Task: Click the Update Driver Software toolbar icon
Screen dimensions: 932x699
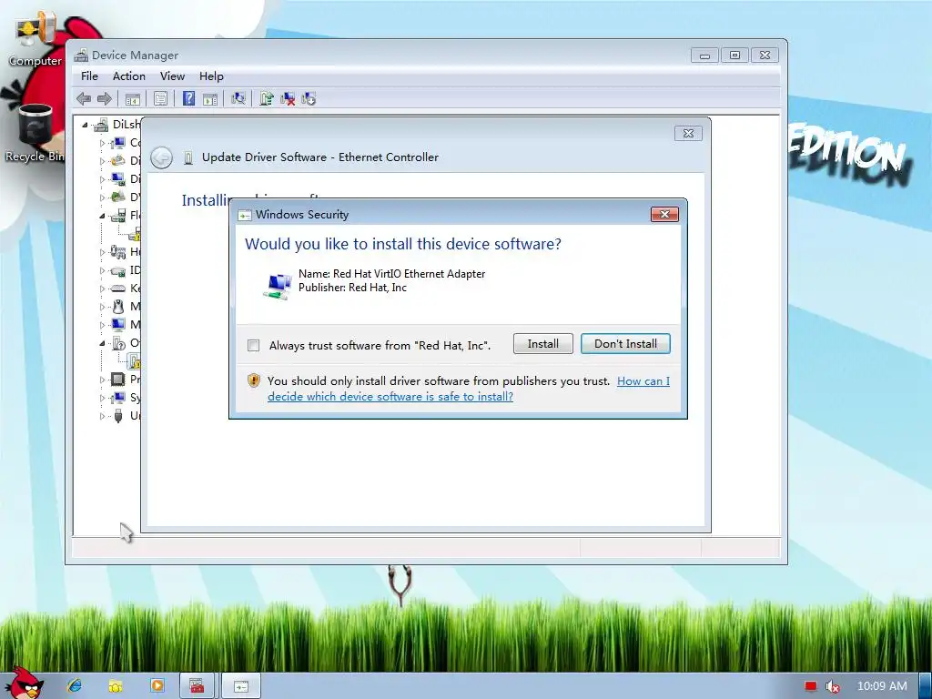Action: (x=267, y=98)
